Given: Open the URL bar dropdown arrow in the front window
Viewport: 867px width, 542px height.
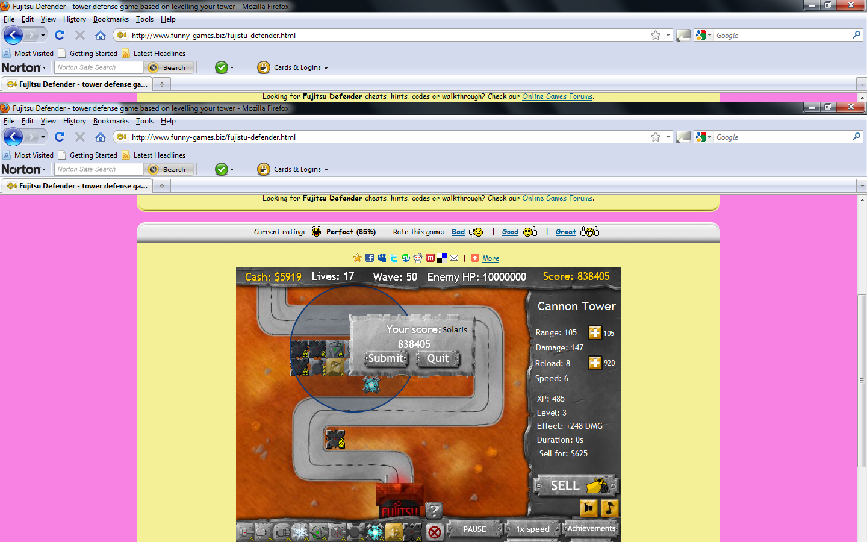Looking at the screenshot, I should point(668,137).
